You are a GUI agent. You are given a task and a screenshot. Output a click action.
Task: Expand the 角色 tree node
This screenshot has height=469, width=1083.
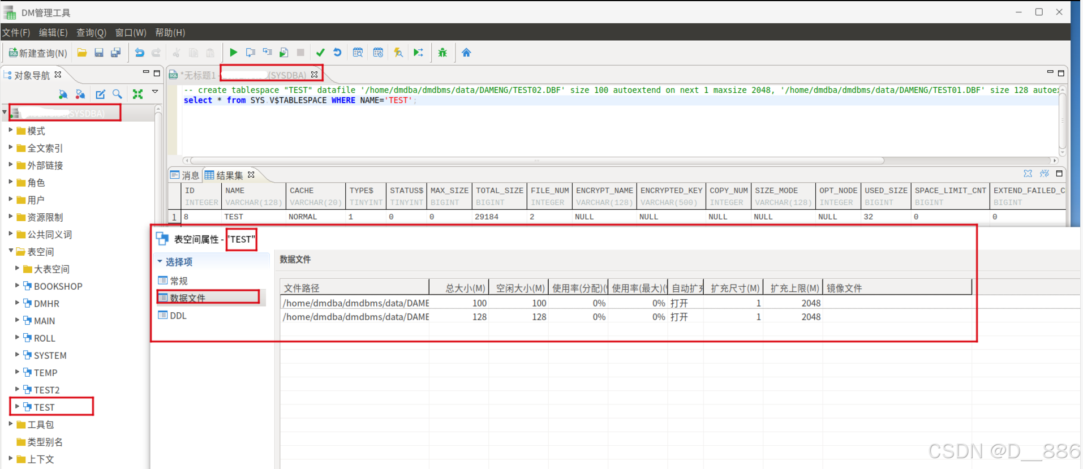10,182
